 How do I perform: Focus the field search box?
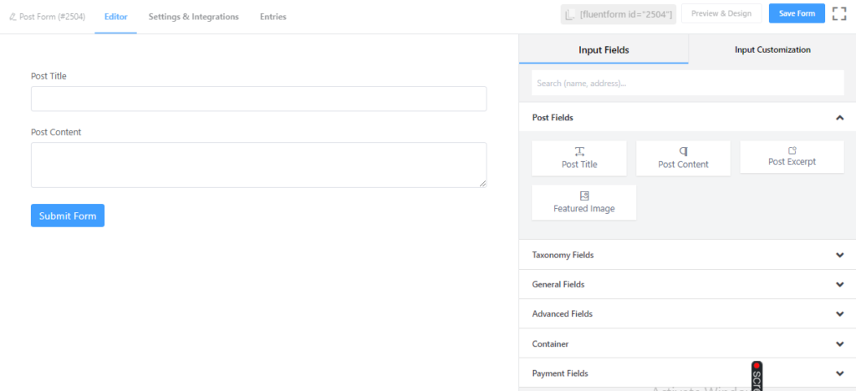pyautogui.click(x=687, y=83)
